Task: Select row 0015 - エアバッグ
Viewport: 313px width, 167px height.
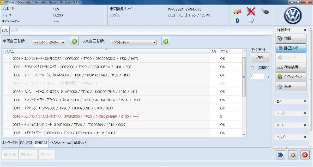Action: tap(123, 108)
